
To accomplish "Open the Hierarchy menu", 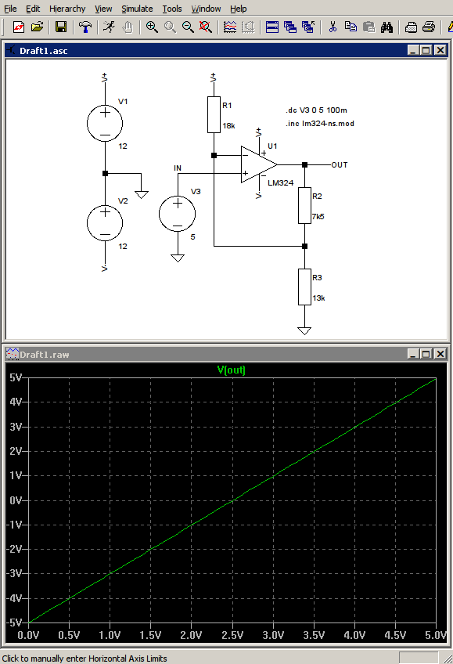I will tap(67, 9).
